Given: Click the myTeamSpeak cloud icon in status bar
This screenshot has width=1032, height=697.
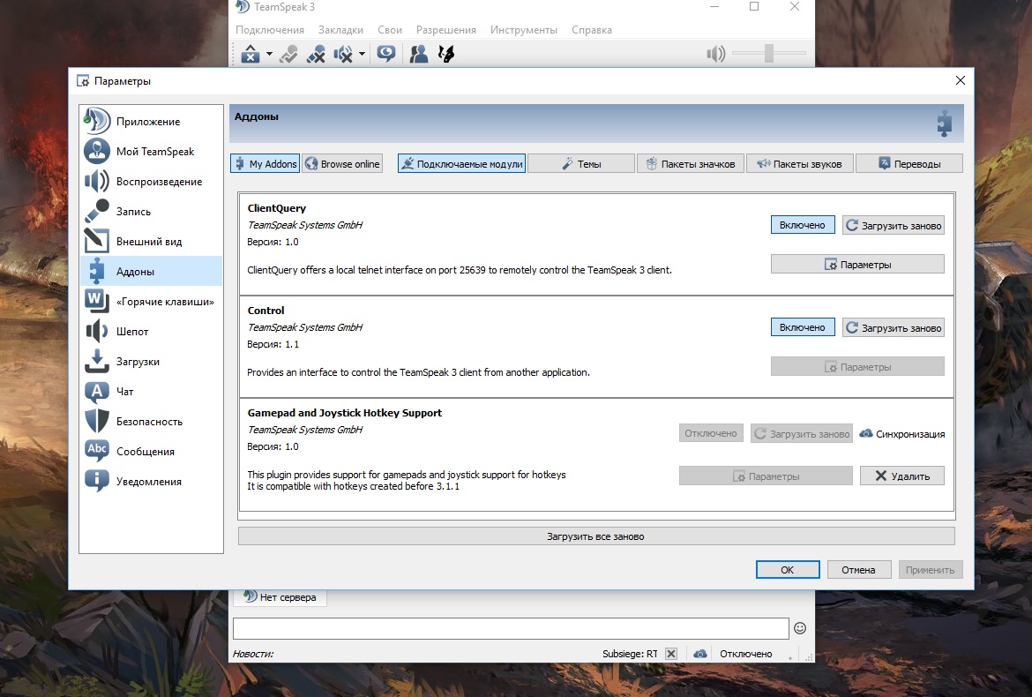Looking at the screenshot, I should point(700,654).
